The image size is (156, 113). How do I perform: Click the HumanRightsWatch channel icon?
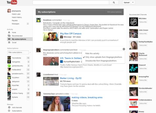[61, 61]
